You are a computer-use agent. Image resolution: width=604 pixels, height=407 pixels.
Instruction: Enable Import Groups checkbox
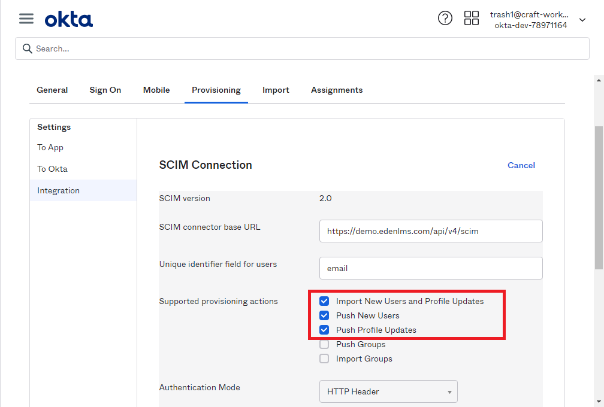[324, 359]
